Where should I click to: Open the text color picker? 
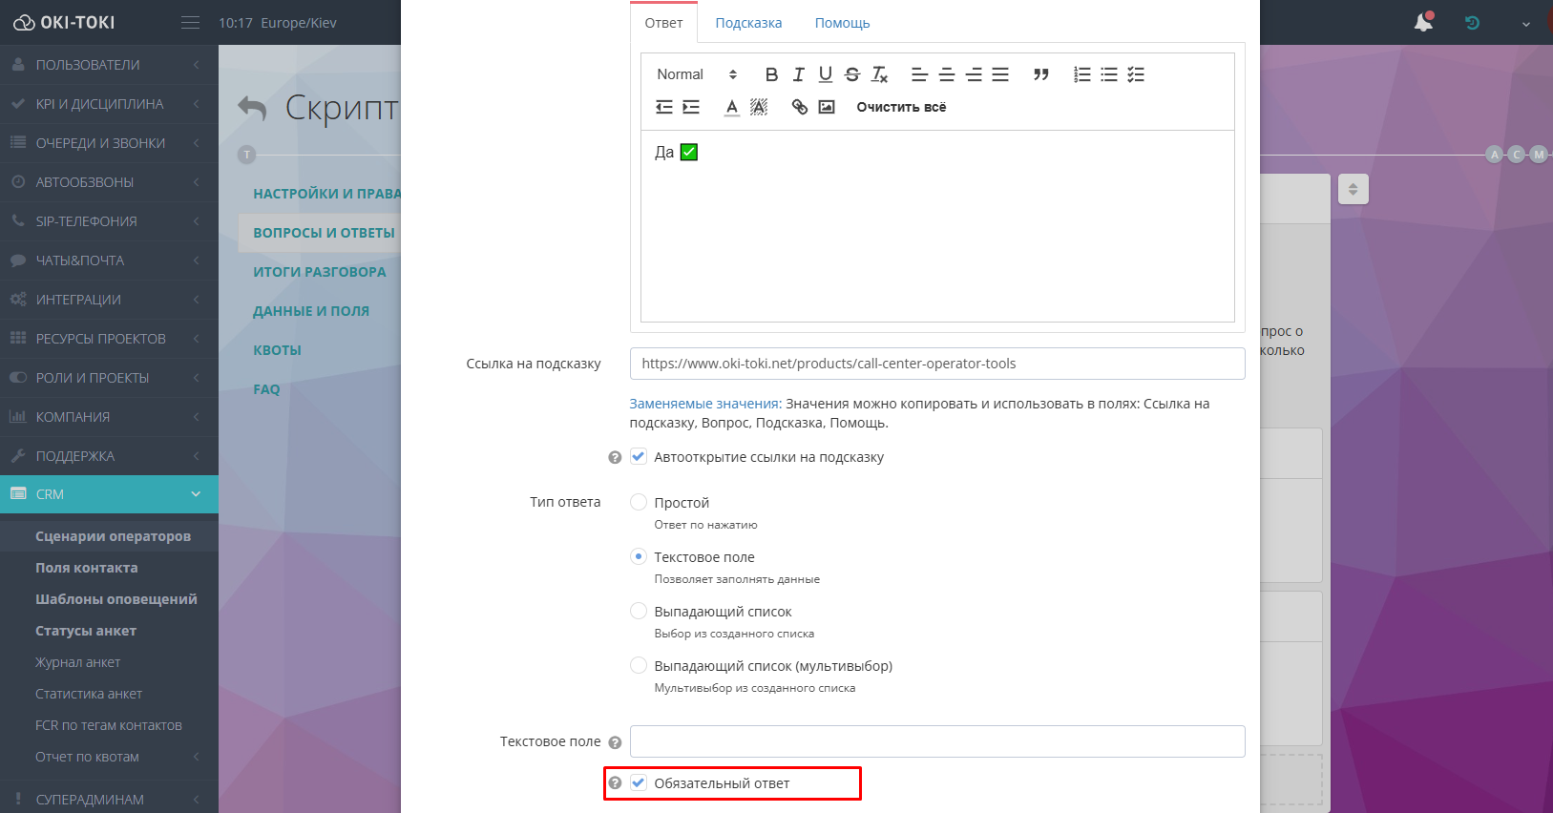click(x=731, y=107)
